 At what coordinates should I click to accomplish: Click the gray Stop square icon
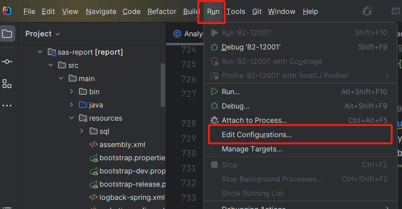click(x=214, y=165)
